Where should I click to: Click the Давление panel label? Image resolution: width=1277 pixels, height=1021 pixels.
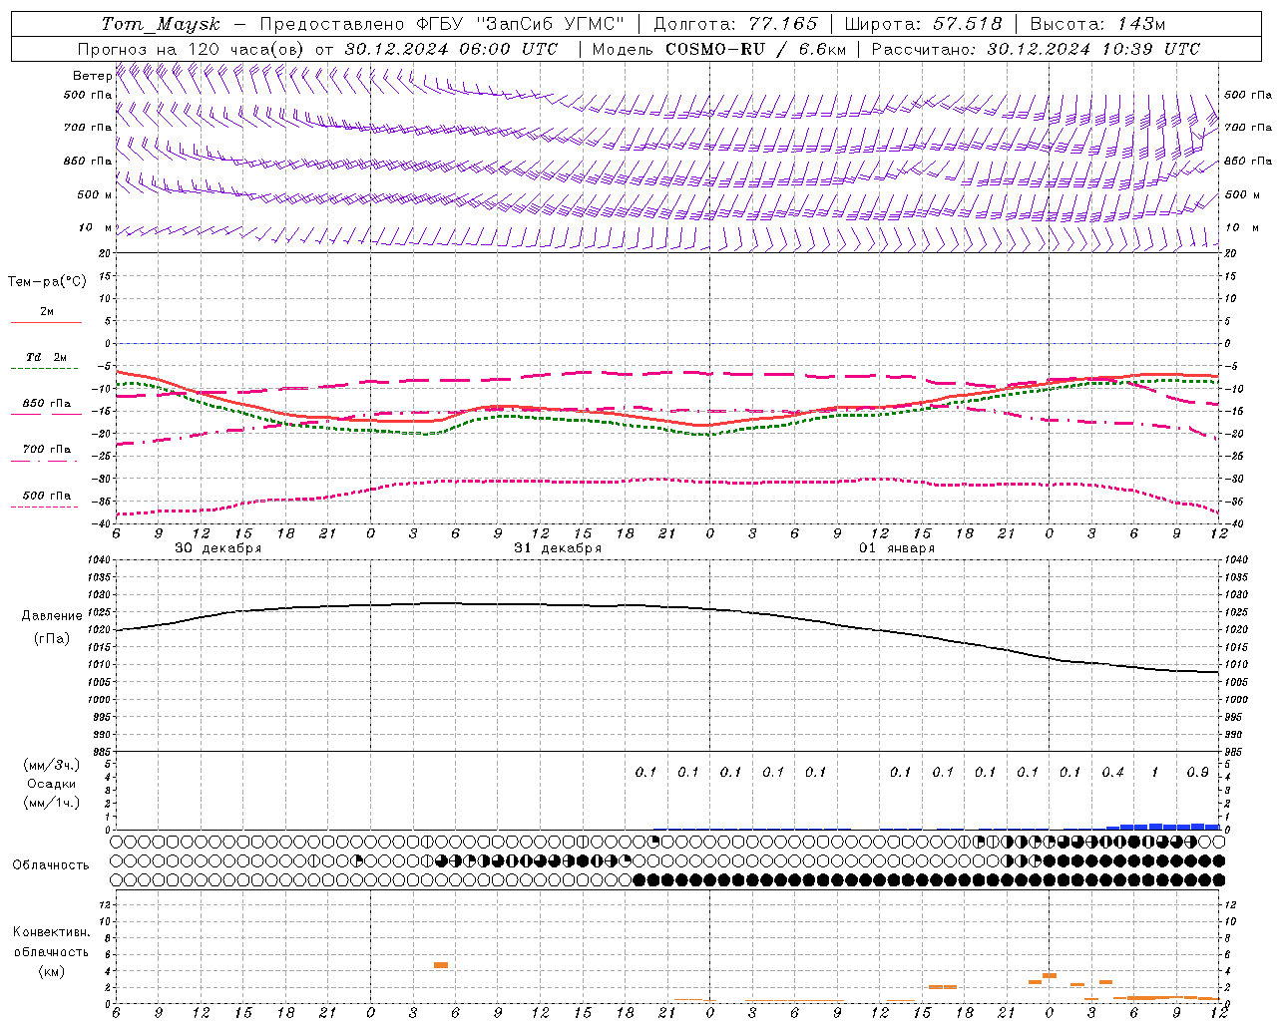coord(52,616)
